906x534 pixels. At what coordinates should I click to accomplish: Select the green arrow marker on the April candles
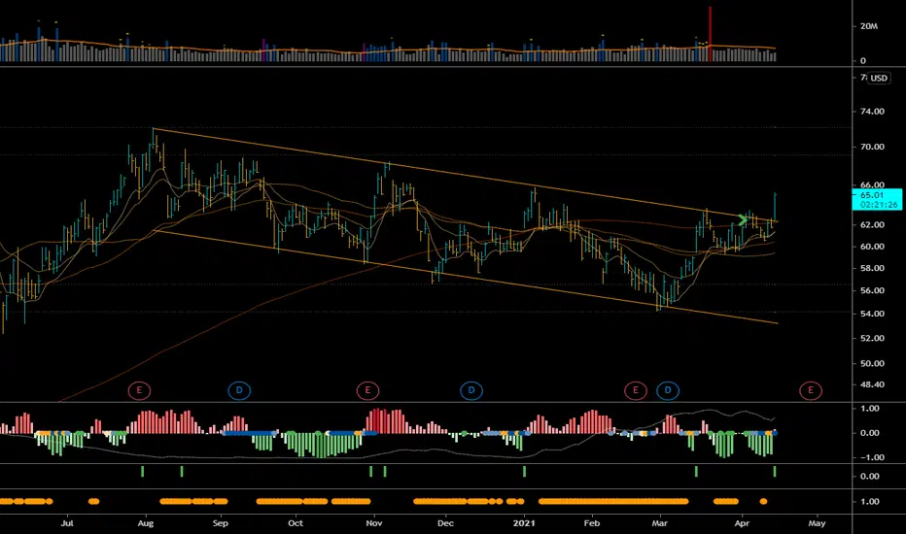(x=743, y=220)
